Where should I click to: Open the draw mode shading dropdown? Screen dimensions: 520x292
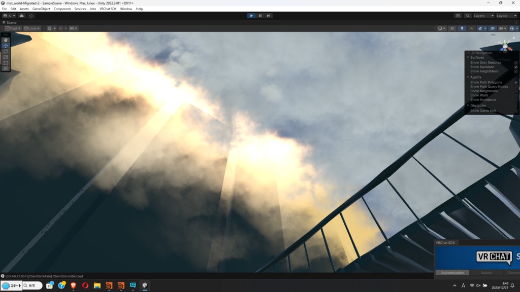(x=441, y=28)
